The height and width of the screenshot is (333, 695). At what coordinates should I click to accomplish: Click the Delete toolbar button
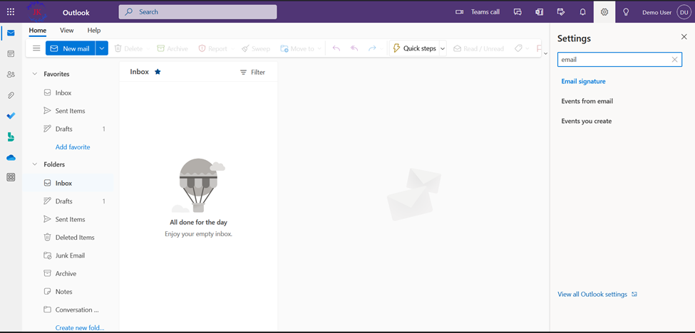[128, 48]
